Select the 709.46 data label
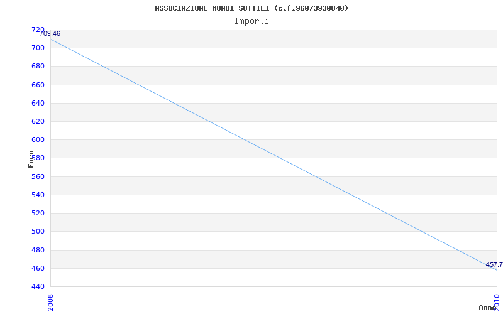The height and width of the screenshot is (314, 503). [50, 34]
